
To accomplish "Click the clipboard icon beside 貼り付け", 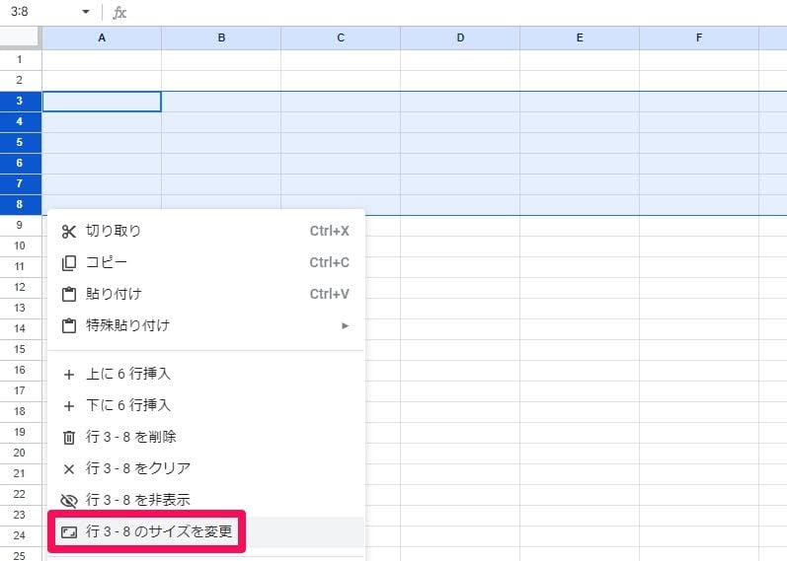I will tap(69, 294).
